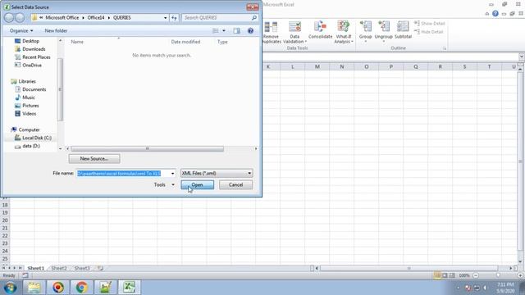The image size is (525, 295).
Task: Open the Tools dropdown menu
Action: click(x=164, y=184)
